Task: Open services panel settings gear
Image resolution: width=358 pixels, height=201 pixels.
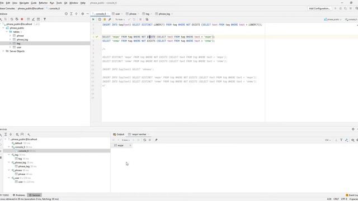Action: [353, 129]
